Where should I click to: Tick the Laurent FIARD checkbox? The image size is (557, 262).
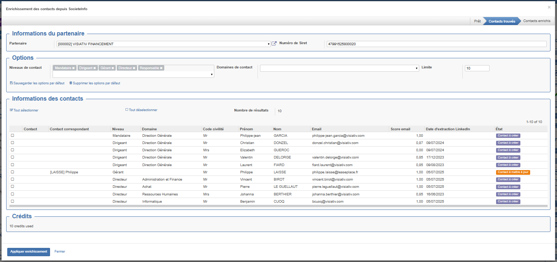pos(12,165)
